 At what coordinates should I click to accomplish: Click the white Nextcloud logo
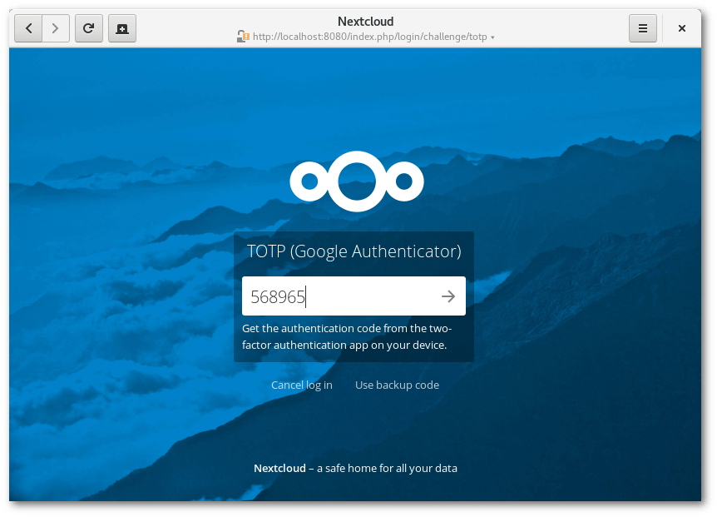(x=357, y=181)
